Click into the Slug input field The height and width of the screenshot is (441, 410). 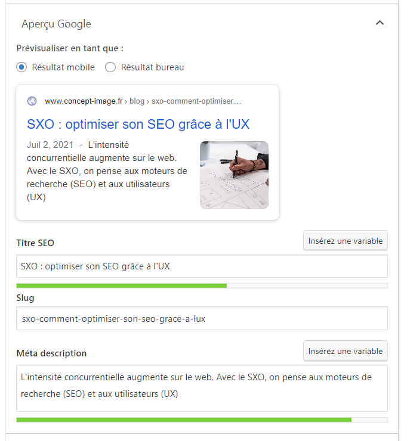(x=202, y=318)
